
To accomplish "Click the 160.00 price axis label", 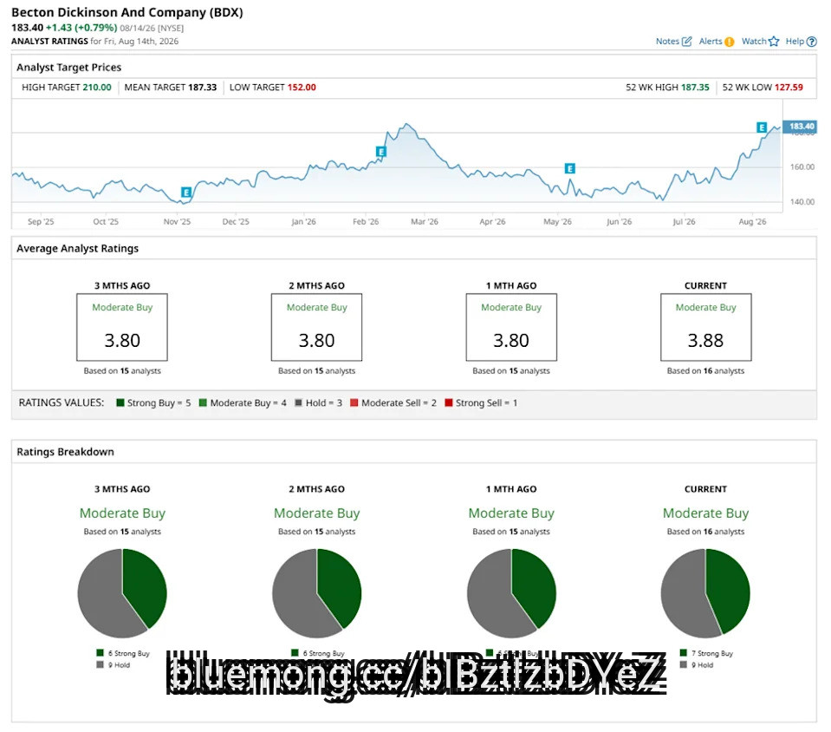I will (802, 167).
